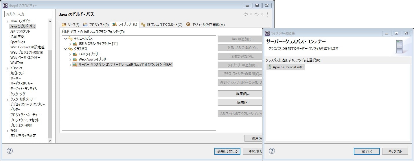Expand the XDoclet sidebar node
The image size is (414, 161).
tap(8, 68)
